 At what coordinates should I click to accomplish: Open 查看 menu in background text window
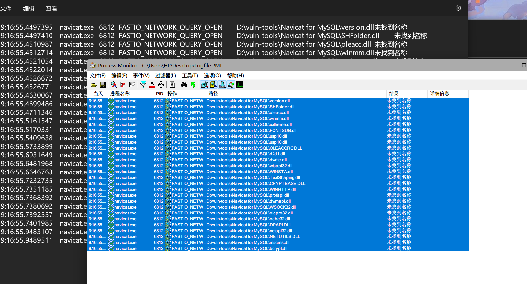[x=51, y=9]
